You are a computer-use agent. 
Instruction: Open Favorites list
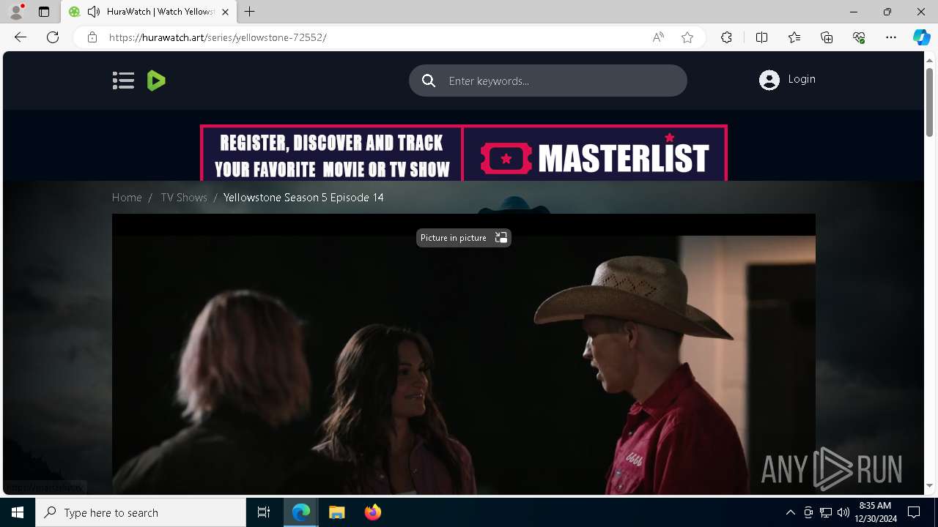click(794, 37)
